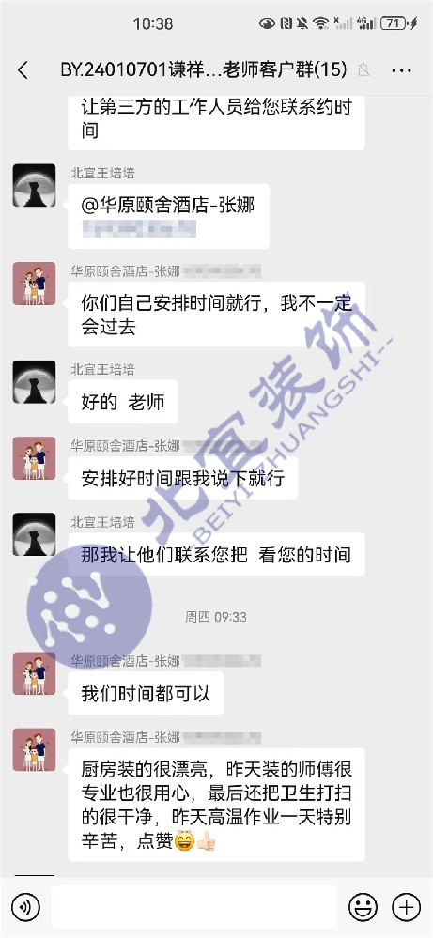Open 张娜's family avatar beside 我们时间都可以

pyautogui.click(x=34, y=673)
